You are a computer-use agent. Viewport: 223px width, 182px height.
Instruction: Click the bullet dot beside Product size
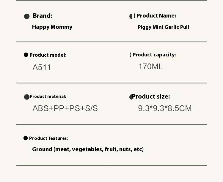131,97
